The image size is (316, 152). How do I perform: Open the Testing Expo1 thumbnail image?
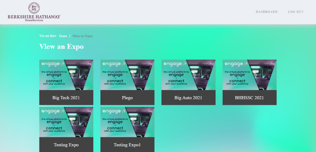coord(128,122)
